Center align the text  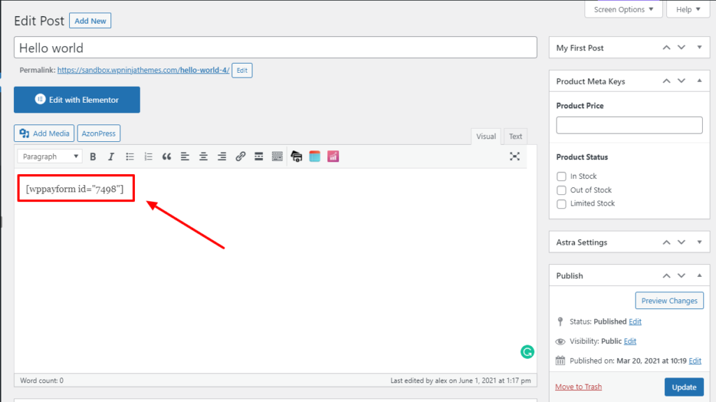(203, 157)
